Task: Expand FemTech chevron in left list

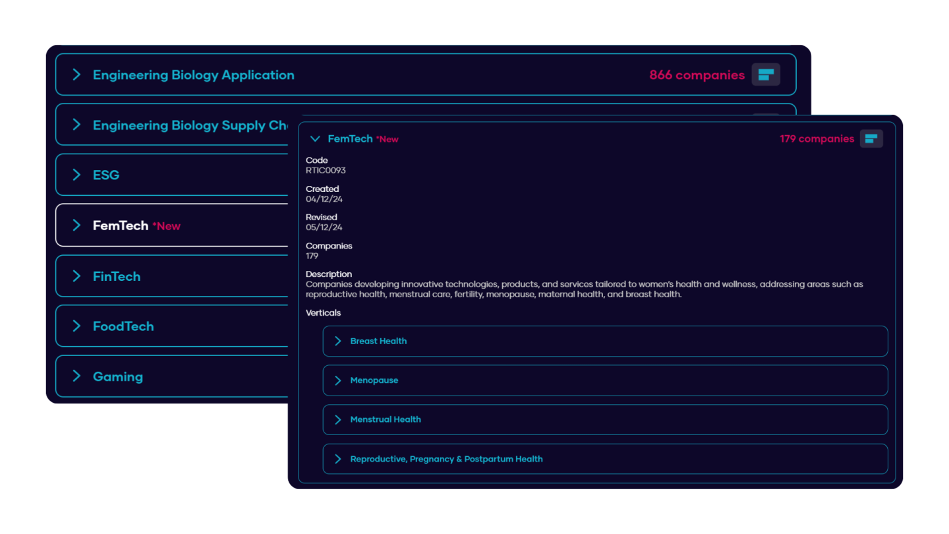Action: pyautogui.click(x=76, y=225)
